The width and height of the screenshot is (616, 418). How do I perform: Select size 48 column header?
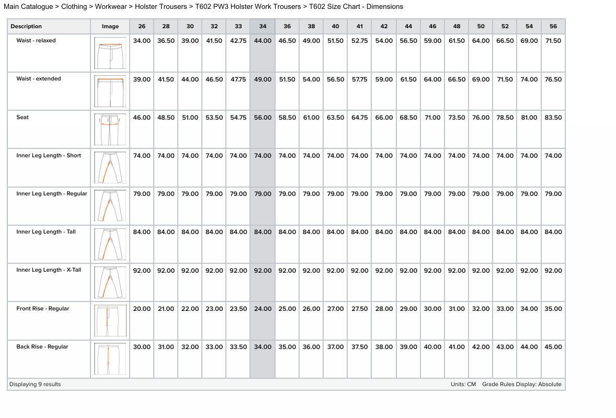(457, 26)
